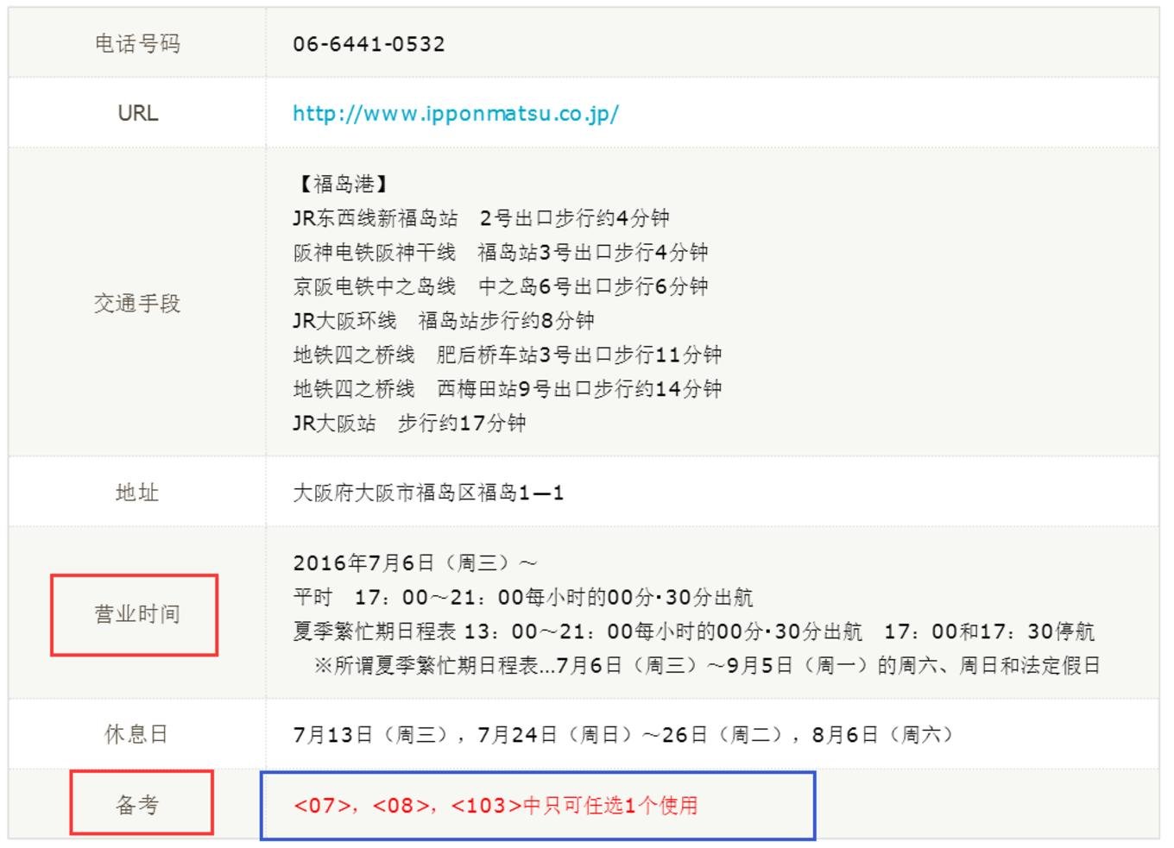The width and height of the screenshot is (1174, 848).
Task: Select the address 大阪府大阪市福岛区福岛1—1
Action: (x=428, y=493)
